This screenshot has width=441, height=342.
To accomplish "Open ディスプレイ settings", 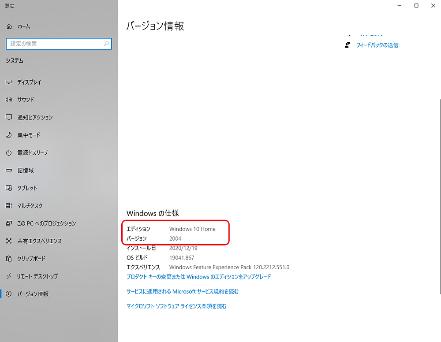I will pyautogui.click(x=59, y=82).
